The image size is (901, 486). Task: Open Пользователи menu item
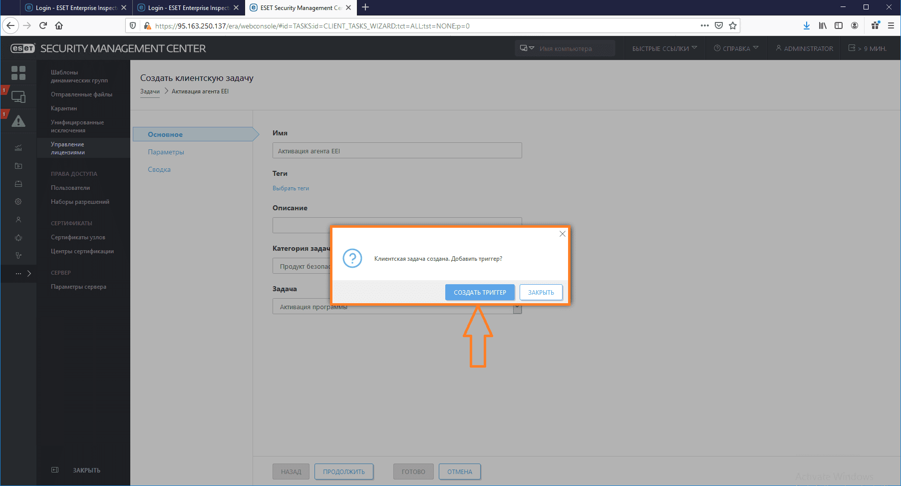(70, 188)
